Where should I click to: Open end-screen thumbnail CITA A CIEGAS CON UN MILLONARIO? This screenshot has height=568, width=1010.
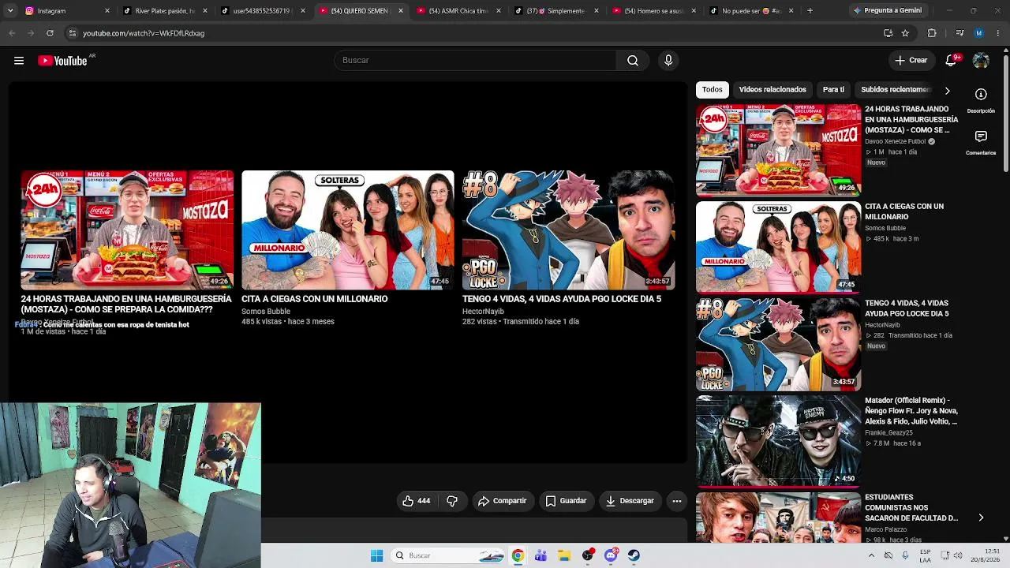point(348,230)
